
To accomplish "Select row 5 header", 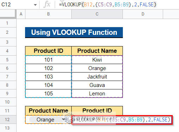I will pos(7,60).
